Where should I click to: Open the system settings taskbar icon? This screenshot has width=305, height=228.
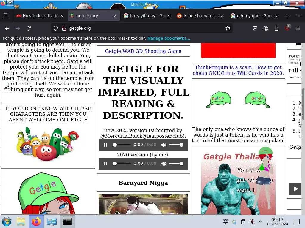[x=52, y=221]
